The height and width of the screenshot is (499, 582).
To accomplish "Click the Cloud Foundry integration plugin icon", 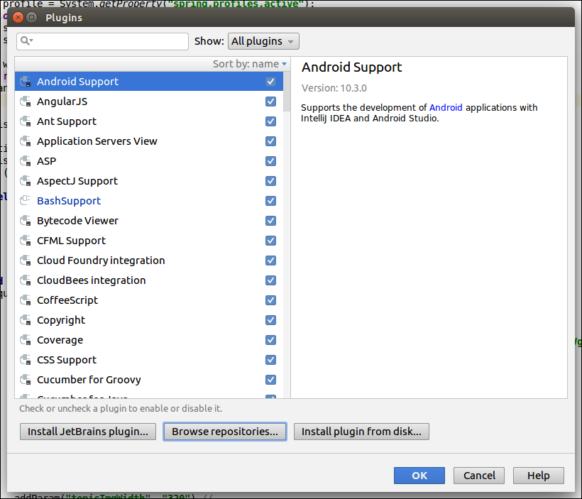I will (x=26, y=261).
